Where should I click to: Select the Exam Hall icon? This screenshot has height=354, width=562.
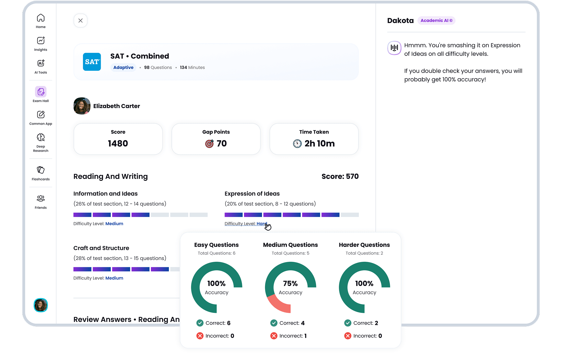click(x=41, y=92)
